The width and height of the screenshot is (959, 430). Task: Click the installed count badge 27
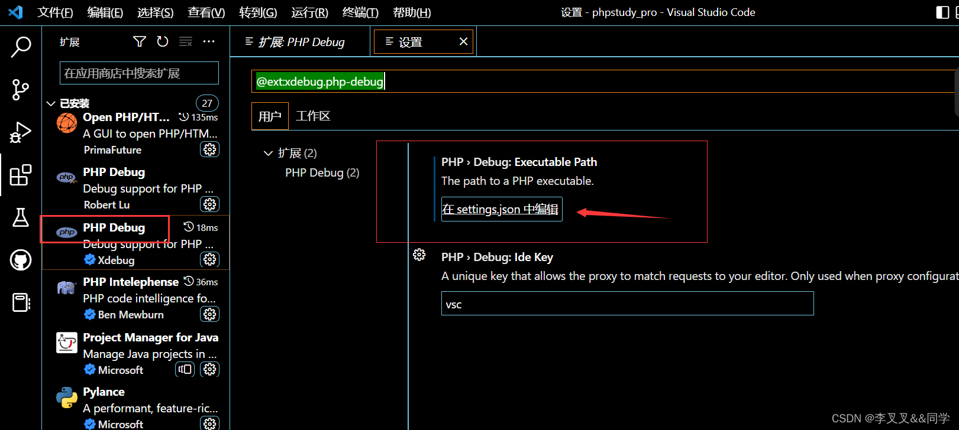207,103
